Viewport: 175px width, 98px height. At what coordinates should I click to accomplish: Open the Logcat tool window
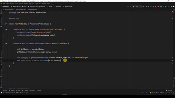tap(25, 90)
